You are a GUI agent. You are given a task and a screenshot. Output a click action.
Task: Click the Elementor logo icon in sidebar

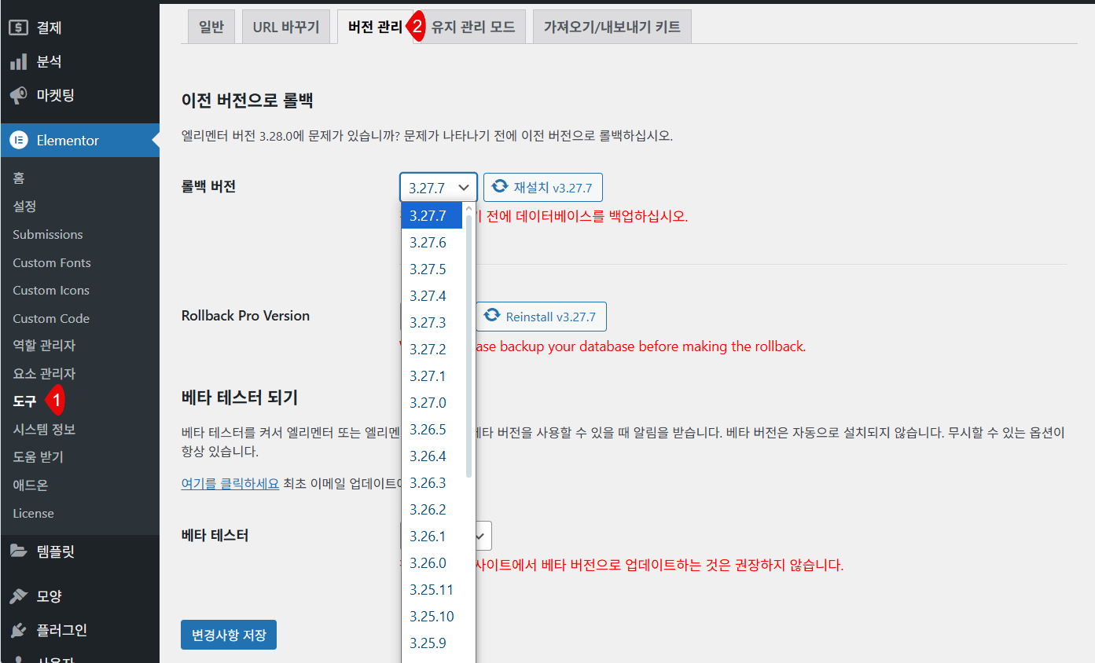[x=19, y=141]
